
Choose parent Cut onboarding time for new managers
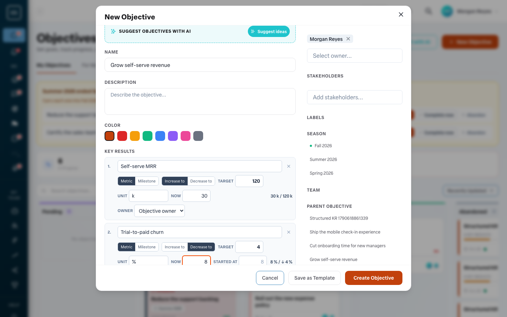[355, 246]
